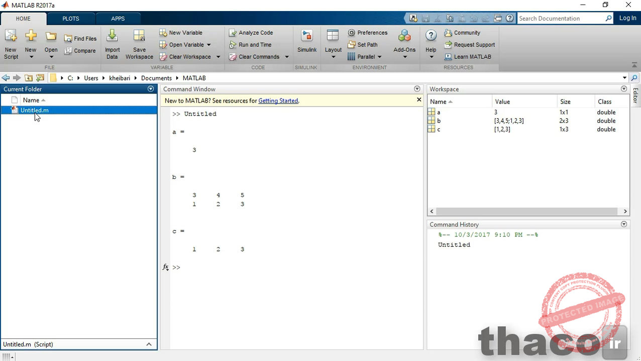Screen dimensions: 641x361
Task: Expand the Clear Workspace dropdown arrow
Action: click(x=218, y=57)
